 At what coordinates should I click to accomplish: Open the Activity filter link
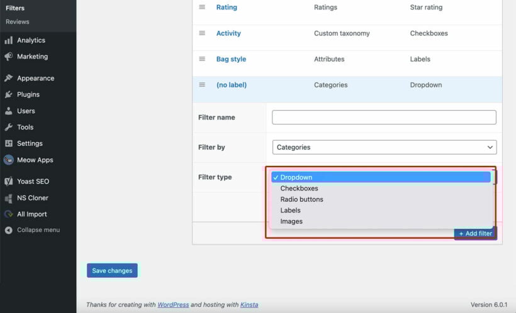pos(228,33)
